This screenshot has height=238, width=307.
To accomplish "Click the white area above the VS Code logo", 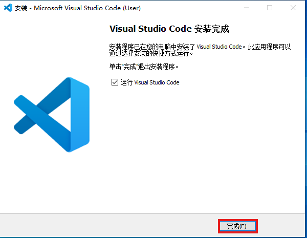I will pyautogui.click(x=51, y=46).
